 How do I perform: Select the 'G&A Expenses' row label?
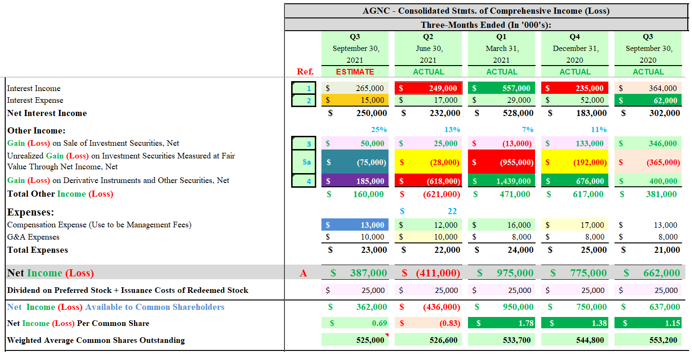33,237
